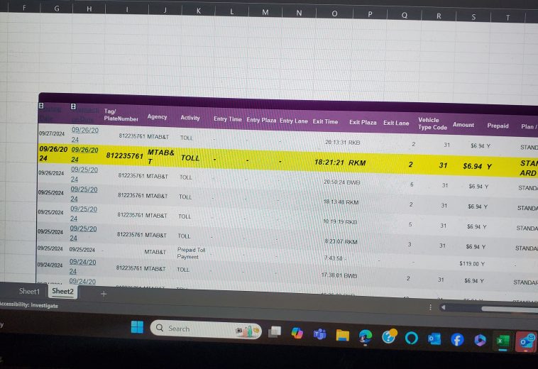
Task: Click the sheet tab bar three-dot handle
Action: (430, 307)
